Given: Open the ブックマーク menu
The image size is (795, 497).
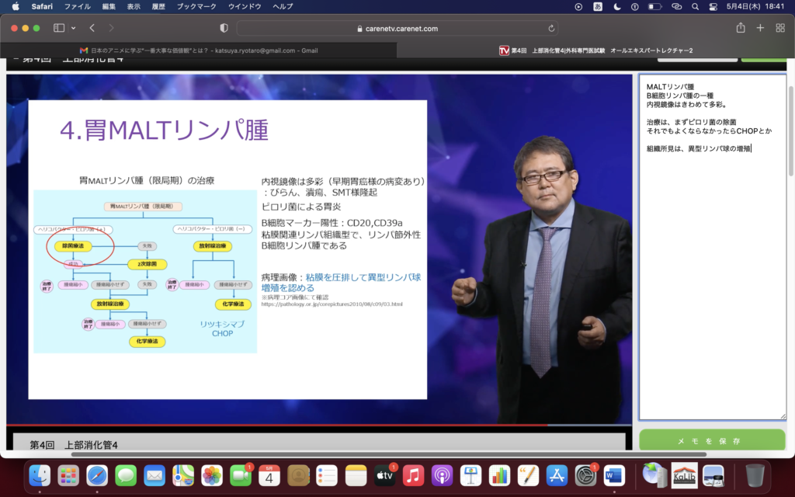Looking at the screenshot, I should pyautogui.click(x=196, y=6).
